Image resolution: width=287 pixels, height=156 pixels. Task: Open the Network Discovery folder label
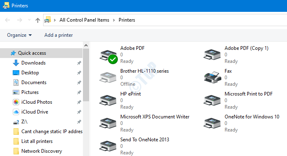[x=42, y=151]
